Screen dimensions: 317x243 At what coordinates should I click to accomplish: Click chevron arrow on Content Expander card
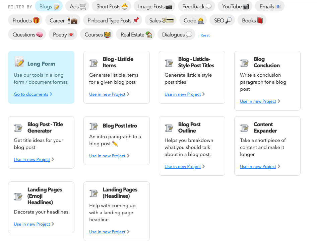pos(279,167)
